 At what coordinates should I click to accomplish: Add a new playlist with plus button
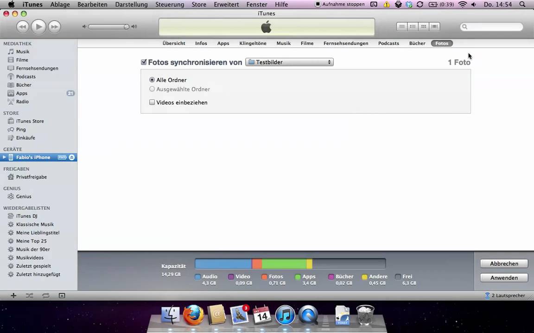[x=13, y=296]
